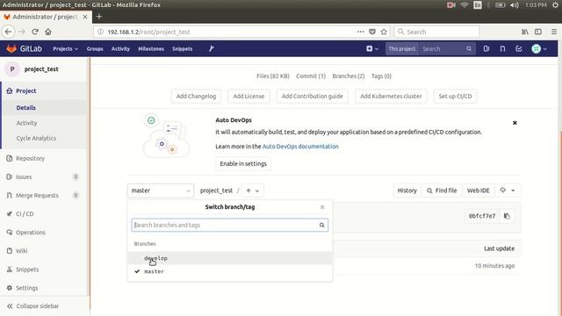Select the master branch entry
This screenshot has height=316, width=562.
click(x=230, y=271)
